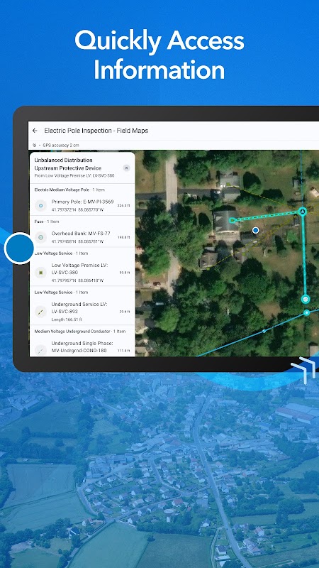The image size is (319, 568).
Task: Tap the GPS accuracy 2 cm text
Action: point(61,146)
